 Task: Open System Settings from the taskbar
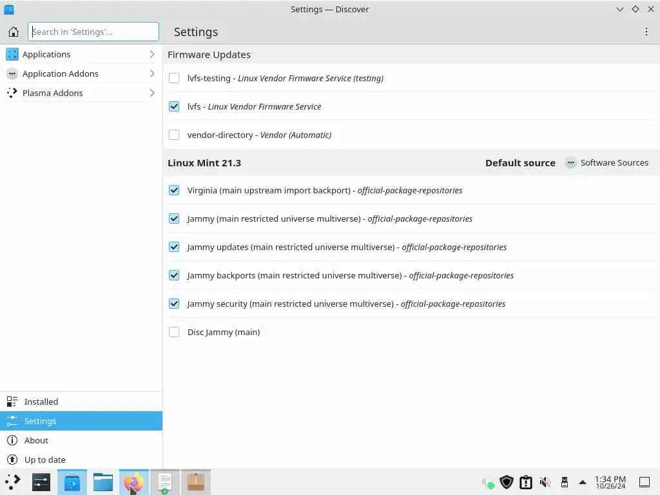tap(41, 482)
